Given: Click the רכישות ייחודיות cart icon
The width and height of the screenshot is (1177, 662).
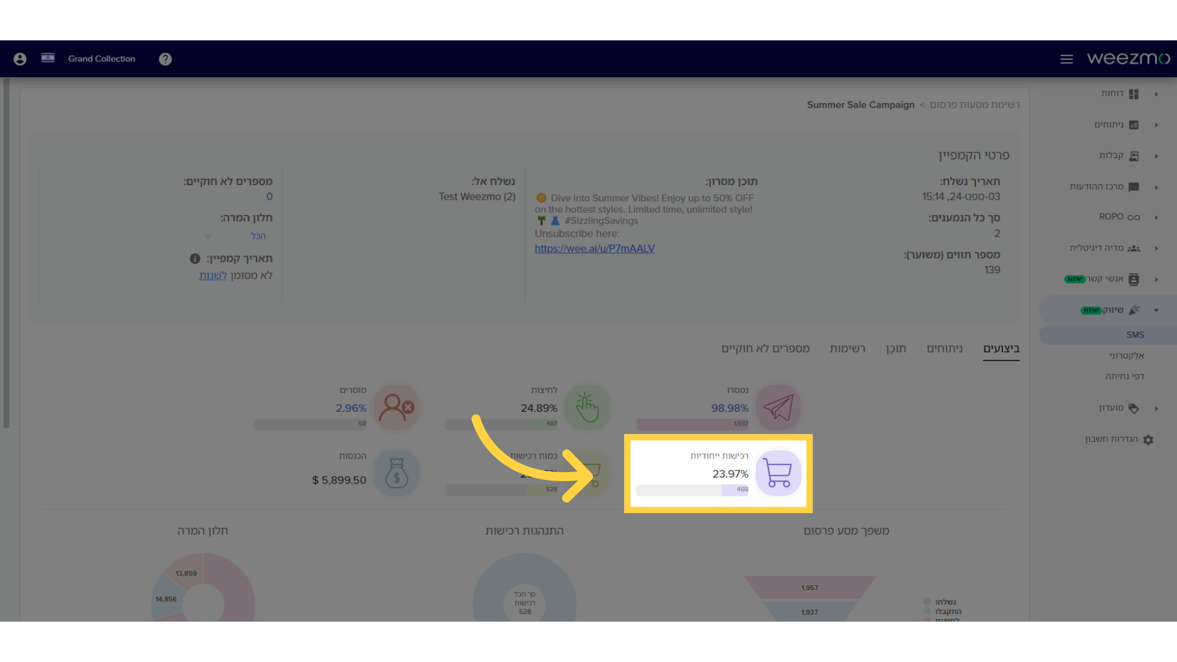Looking at the screenshot, I should pyautogui.click(x=778, y=473).
